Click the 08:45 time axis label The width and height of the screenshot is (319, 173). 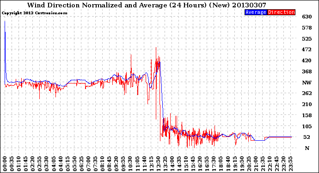(x=110, y=164)
